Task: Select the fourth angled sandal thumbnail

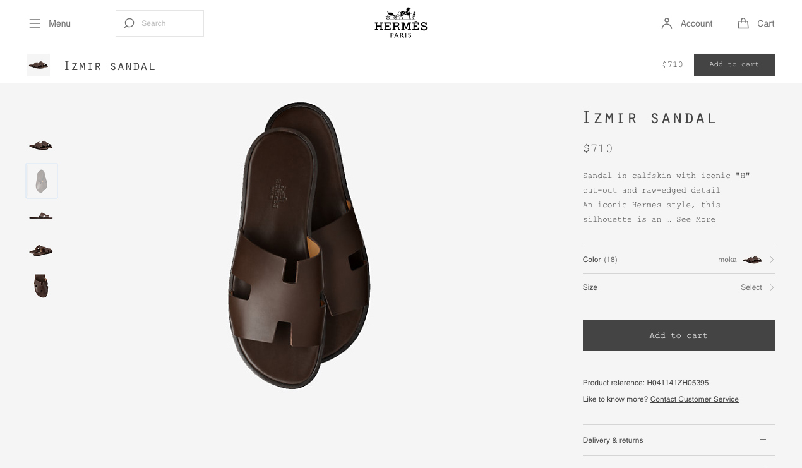Action: point(41,251)
